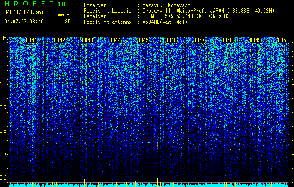
Task: Click the 0849 time marker
Action: [x=255, y=40]
